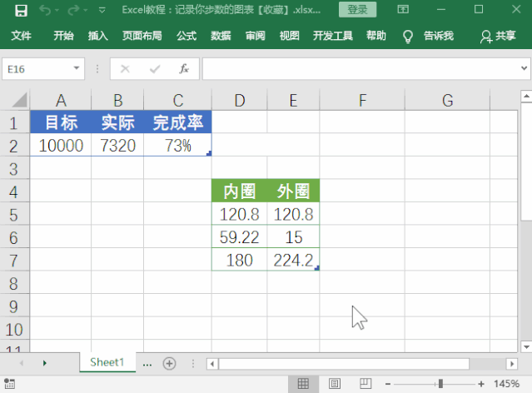
Task: Switch to Page Break Preview icon
Action: click(x=365, y=384)
